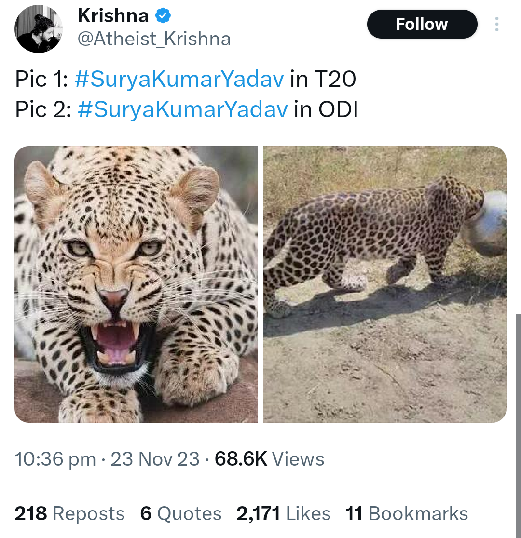The height and width of the screenshot is (538, 521).
Task: Click the blue verified badge beside Krishna
Action: 163,16
